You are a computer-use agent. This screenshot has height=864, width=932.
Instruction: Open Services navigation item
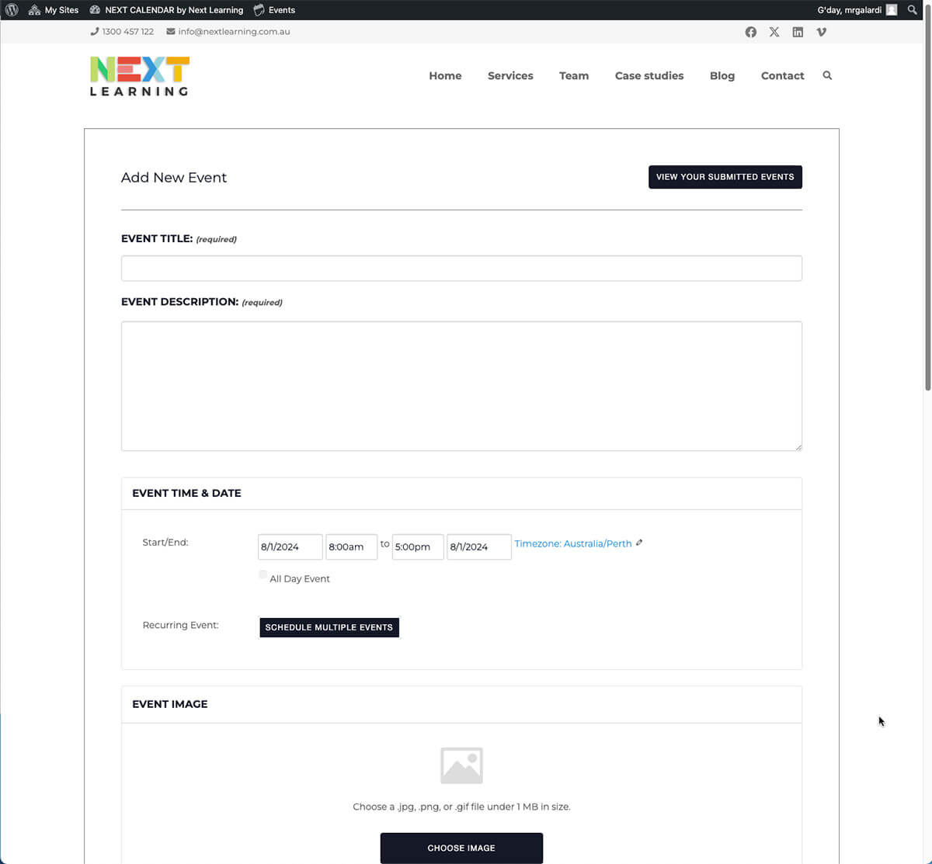[510, 75]
